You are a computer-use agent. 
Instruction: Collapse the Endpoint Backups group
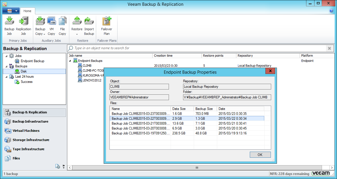click(70, 61)
